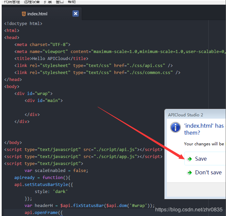Choose Save in the APICloud Studio dialog
The width and height of the screenshot is (226, 216).
tap(205, 159)
